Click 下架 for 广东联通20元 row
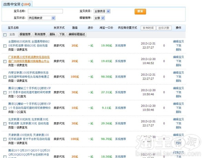203x158 pixels. pyautogui.click(x=179, y=61)
